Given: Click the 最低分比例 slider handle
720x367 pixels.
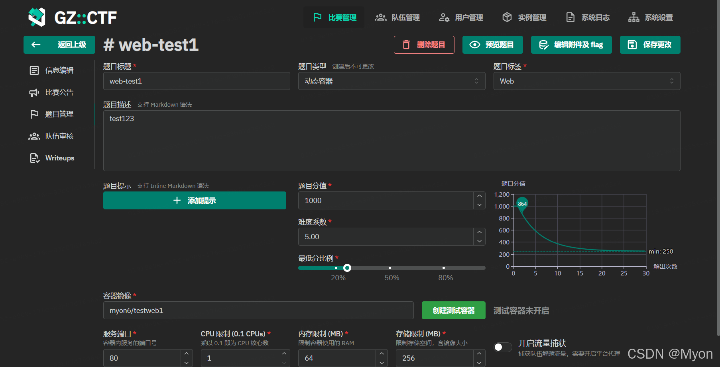Looking at the screenshot, I should pos(347,268).
